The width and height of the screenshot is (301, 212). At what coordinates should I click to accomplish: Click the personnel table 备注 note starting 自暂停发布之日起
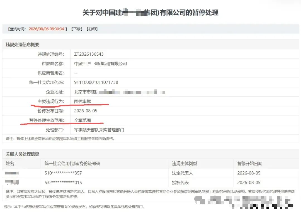(150, 194)
